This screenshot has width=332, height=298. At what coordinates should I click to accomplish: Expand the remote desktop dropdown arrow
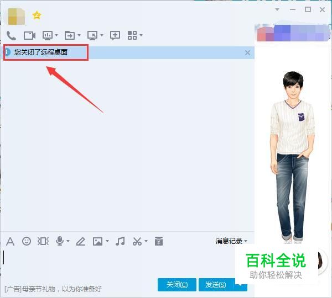[x=102, y=35]
